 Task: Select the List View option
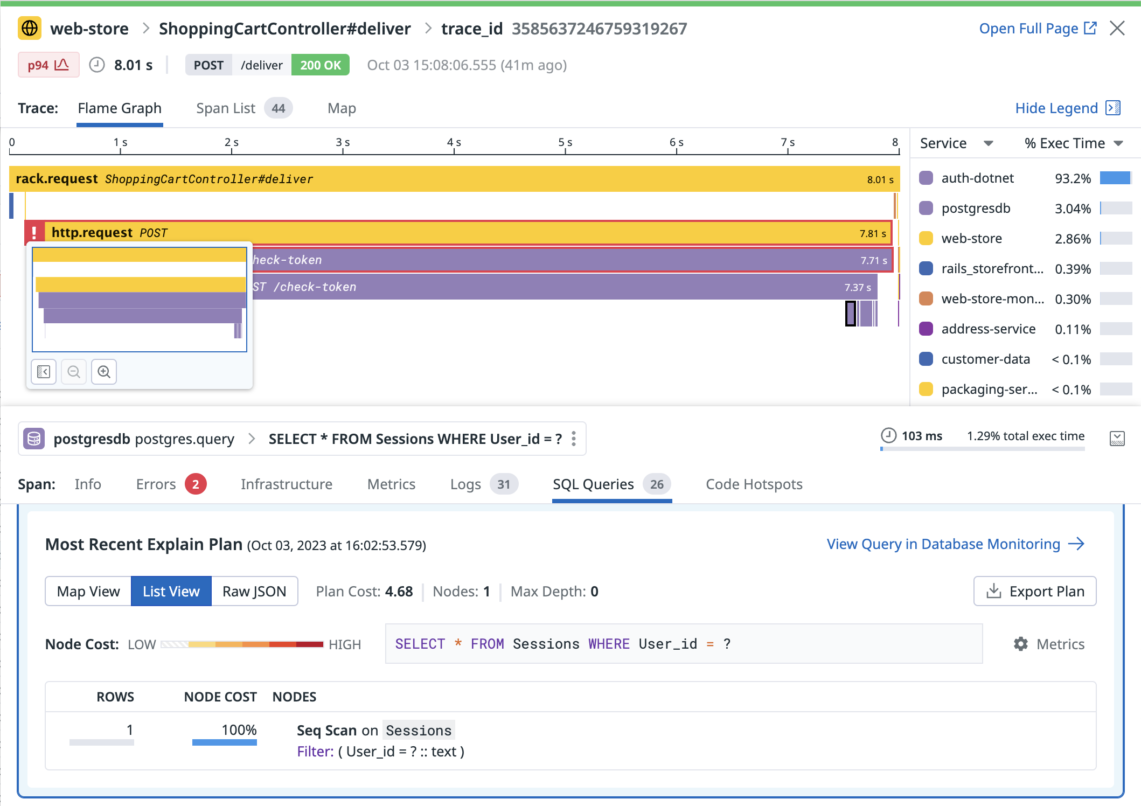click(171, 591)
